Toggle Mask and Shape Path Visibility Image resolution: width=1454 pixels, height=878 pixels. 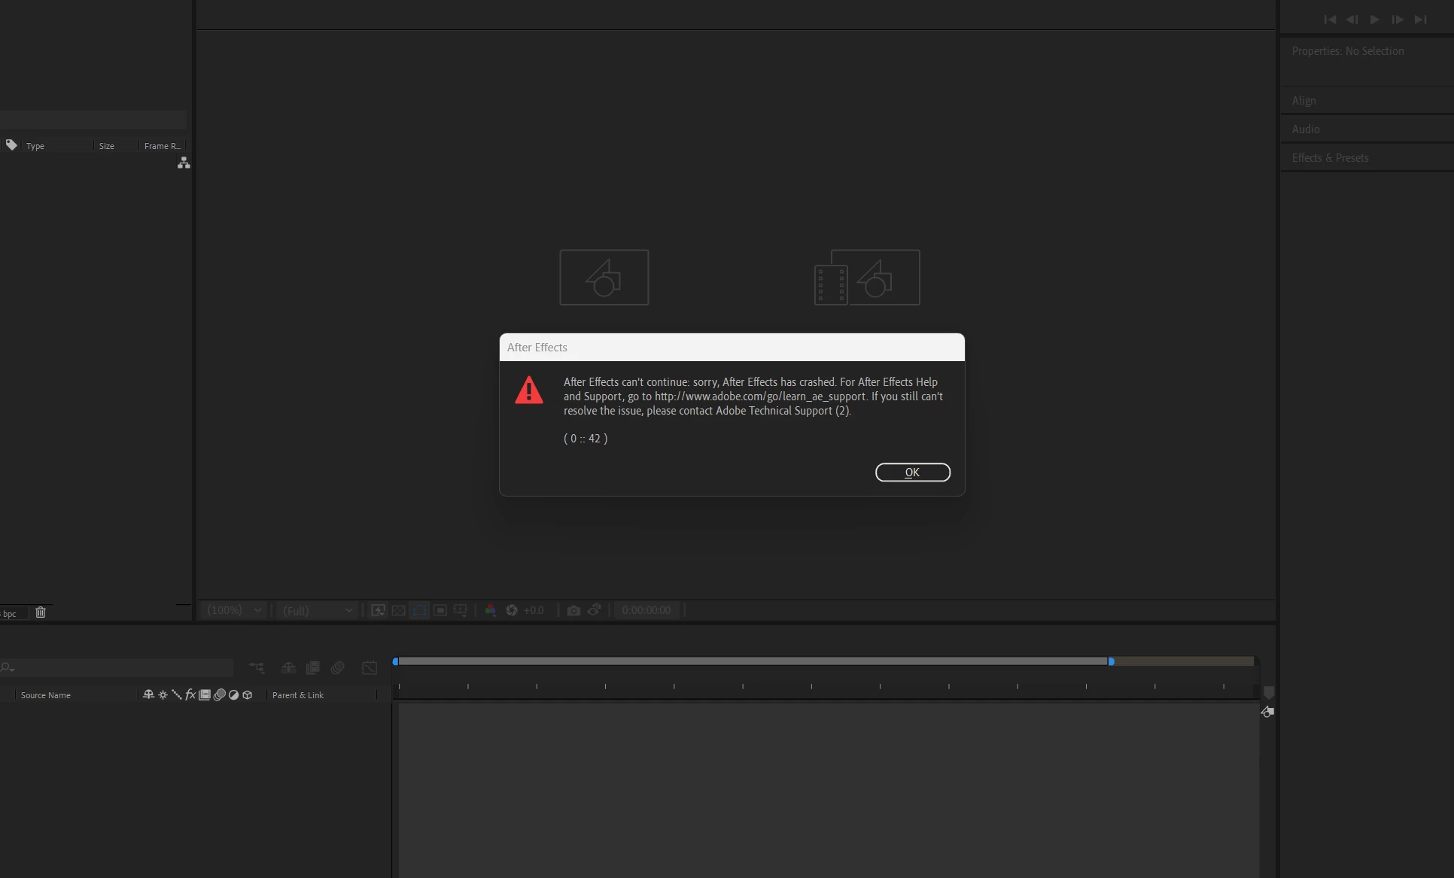[x=419, y=610]
